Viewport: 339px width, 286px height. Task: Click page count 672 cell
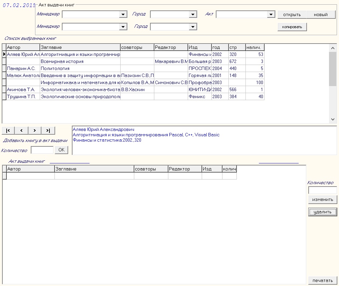click(x=237, y=61)
